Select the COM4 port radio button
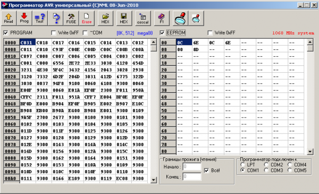This screenshot has height=194, width=319. pyautogui.click(x=290, y=164)
